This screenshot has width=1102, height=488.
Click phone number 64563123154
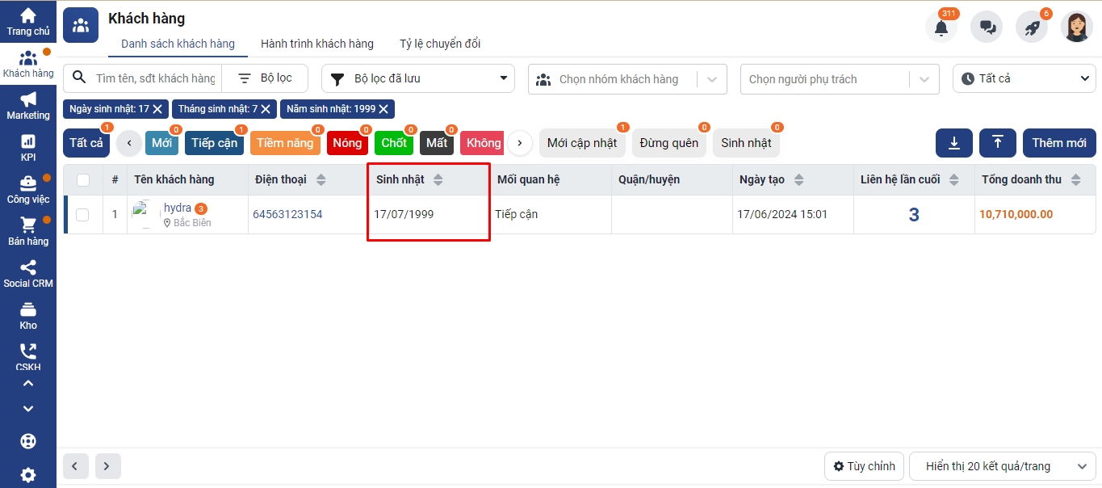(287, 215)
